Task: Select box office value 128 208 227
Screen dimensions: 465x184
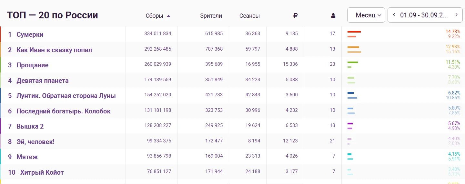Action: coord(158,125)
